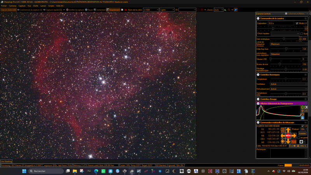Open the Refroidissement Activé dropdown
311x175 pixels.
[x=288, y=89]
